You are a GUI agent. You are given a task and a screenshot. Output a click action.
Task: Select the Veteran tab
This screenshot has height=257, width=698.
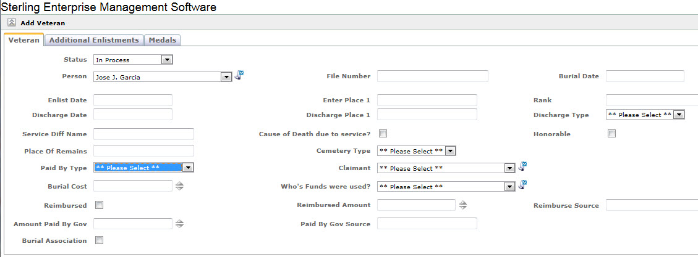[x=24, y=40]
